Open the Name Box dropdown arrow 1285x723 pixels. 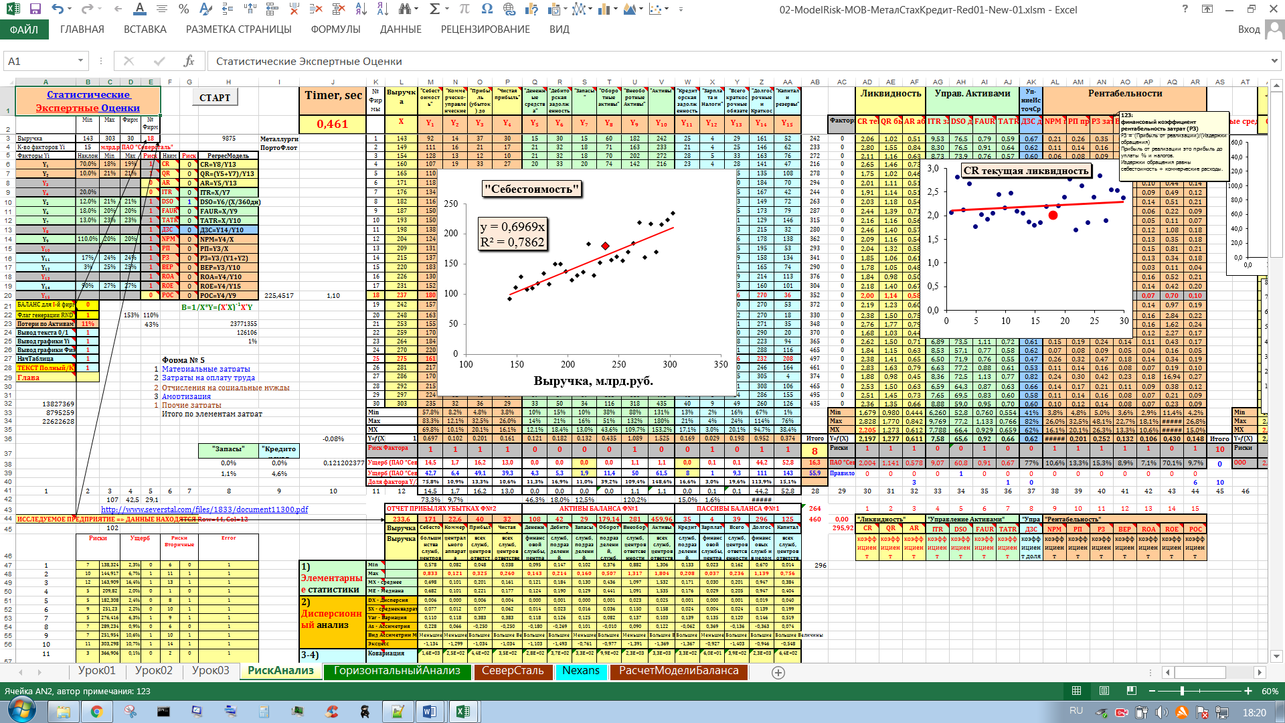(80, 61)
